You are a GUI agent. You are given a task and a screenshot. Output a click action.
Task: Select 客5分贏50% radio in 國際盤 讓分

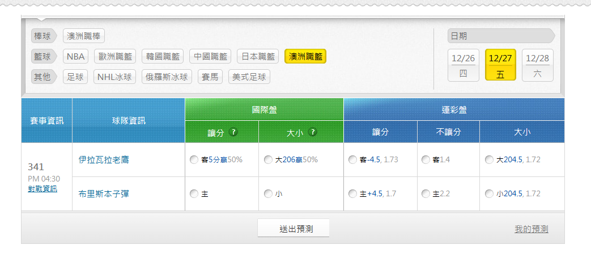pos(194,160)
